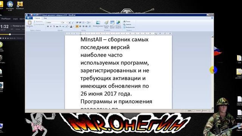Click the horizontal ruler above the page
Screen dimensions: 242x136
(x=118, y=33)
